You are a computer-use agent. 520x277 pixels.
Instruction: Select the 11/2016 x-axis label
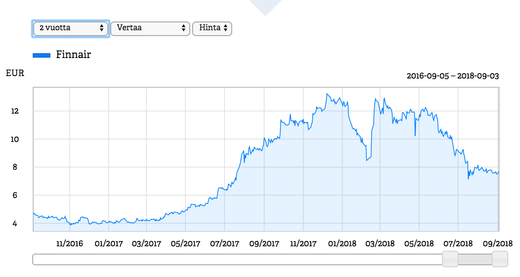[70, 243]
